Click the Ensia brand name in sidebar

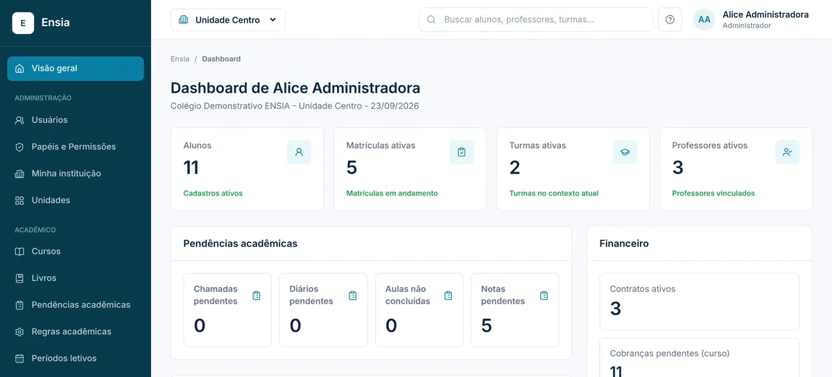tap(55, 22)
